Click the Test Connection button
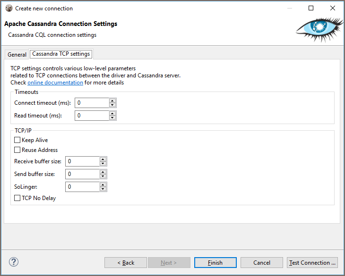This screenshot has height=276, width=345. coord(312,263)
